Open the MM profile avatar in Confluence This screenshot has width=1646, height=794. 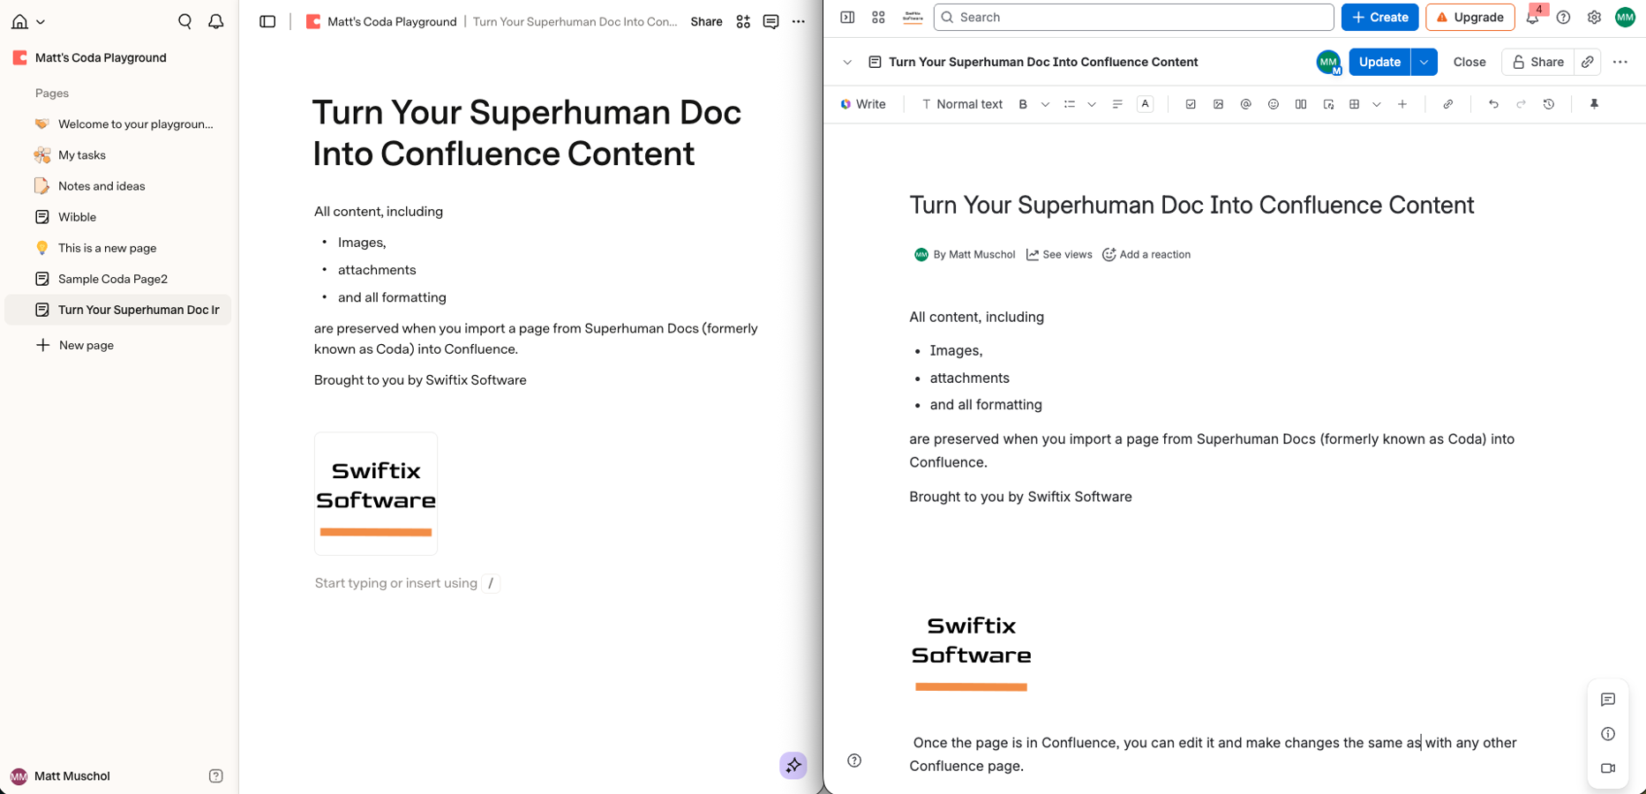(x=1625, y=17)
